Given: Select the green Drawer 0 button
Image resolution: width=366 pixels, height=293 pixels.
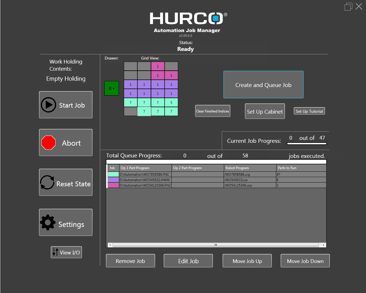Looking at the screenshot, I should click(112, 88).
